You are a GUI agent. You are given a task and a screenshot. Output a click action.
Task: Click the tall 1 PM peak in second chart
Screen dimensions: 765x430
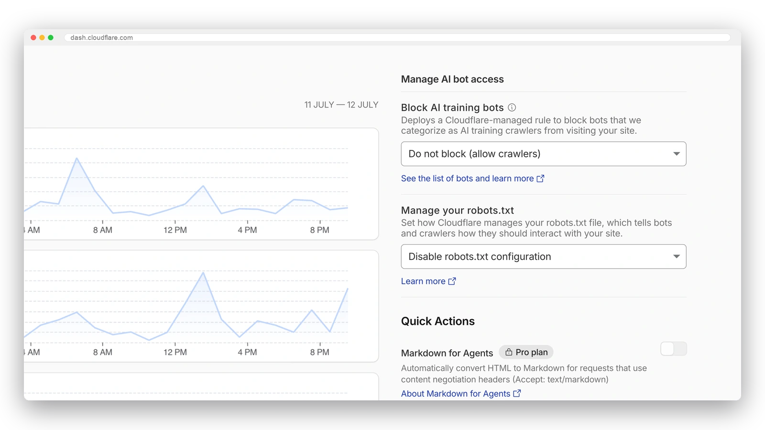(x=203, y=273)
